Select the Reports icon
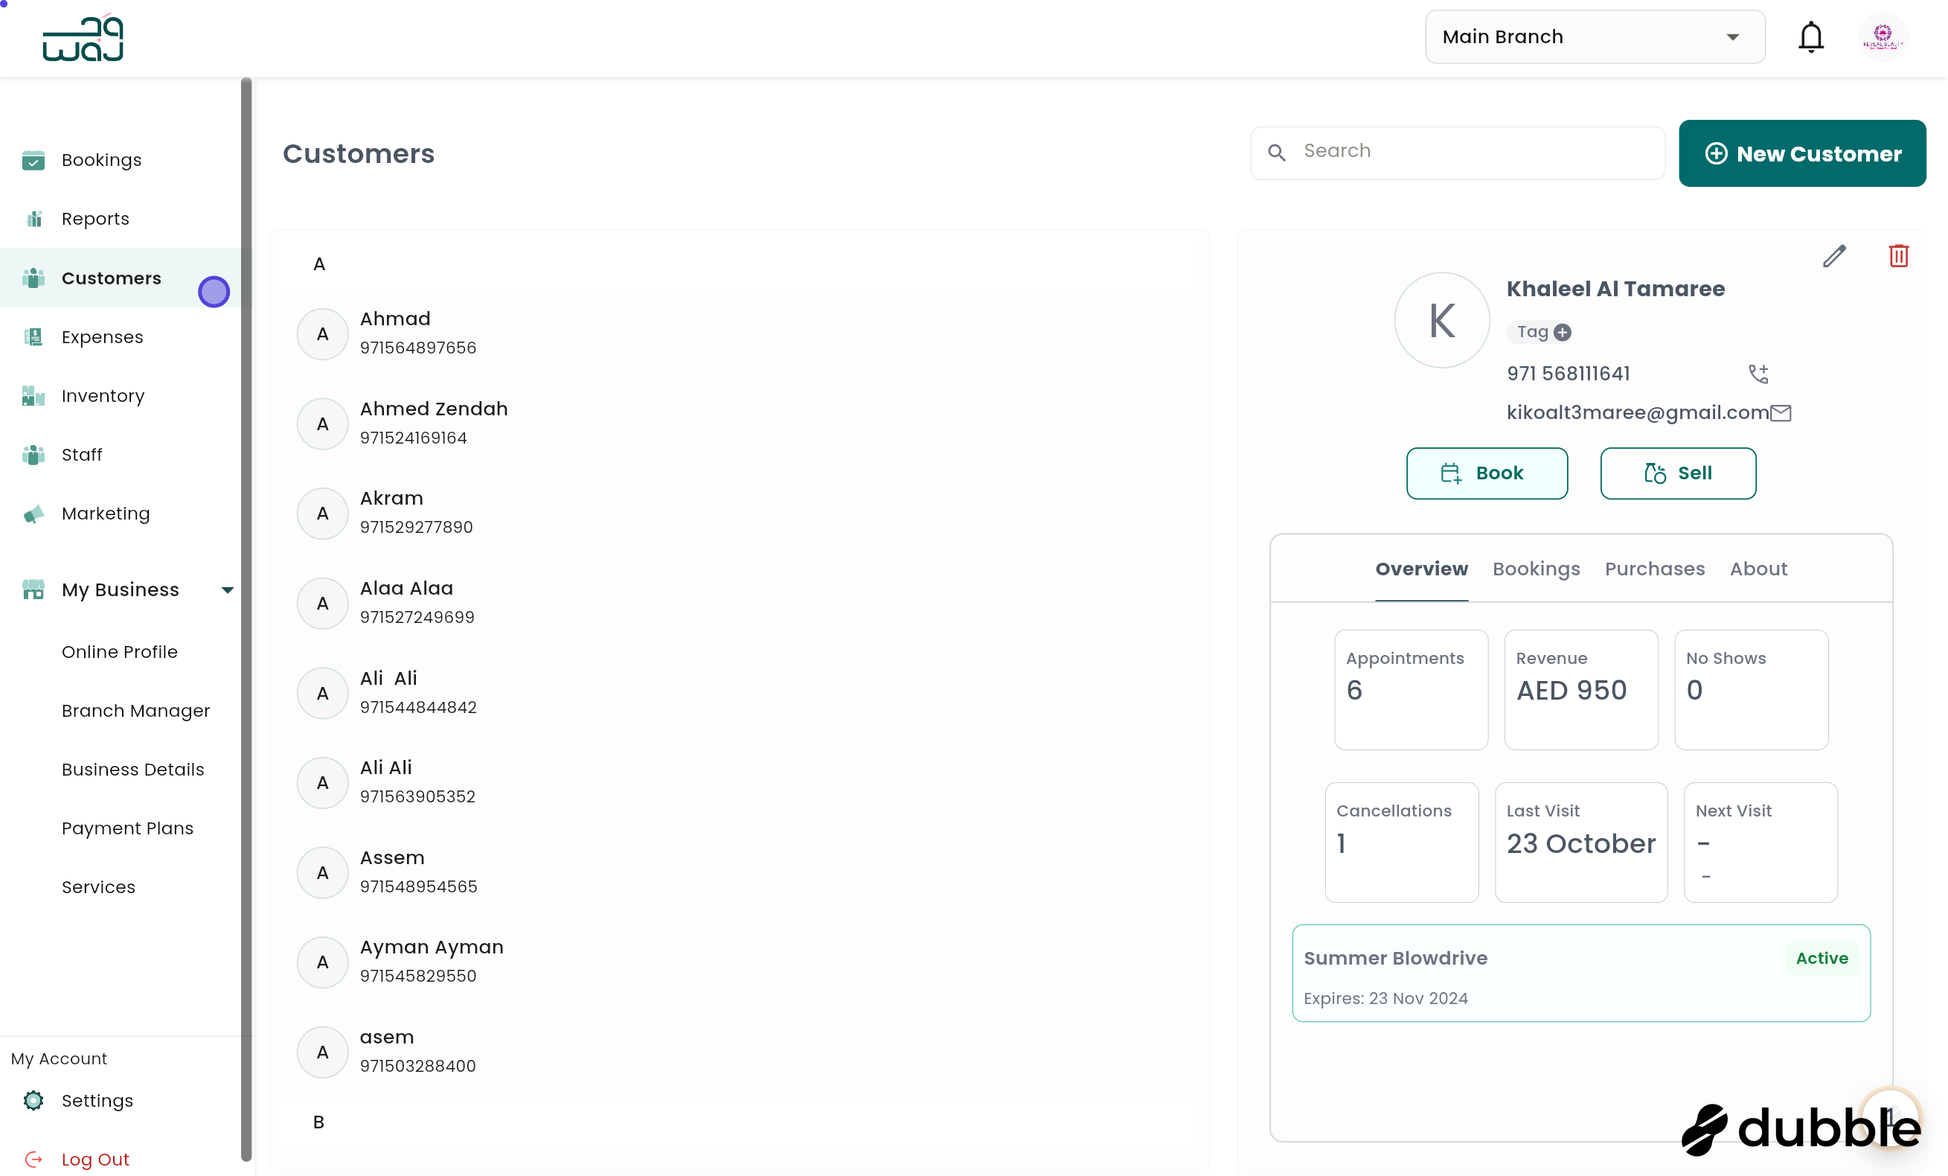The image size is (1948, 1176). pos(33,218)
